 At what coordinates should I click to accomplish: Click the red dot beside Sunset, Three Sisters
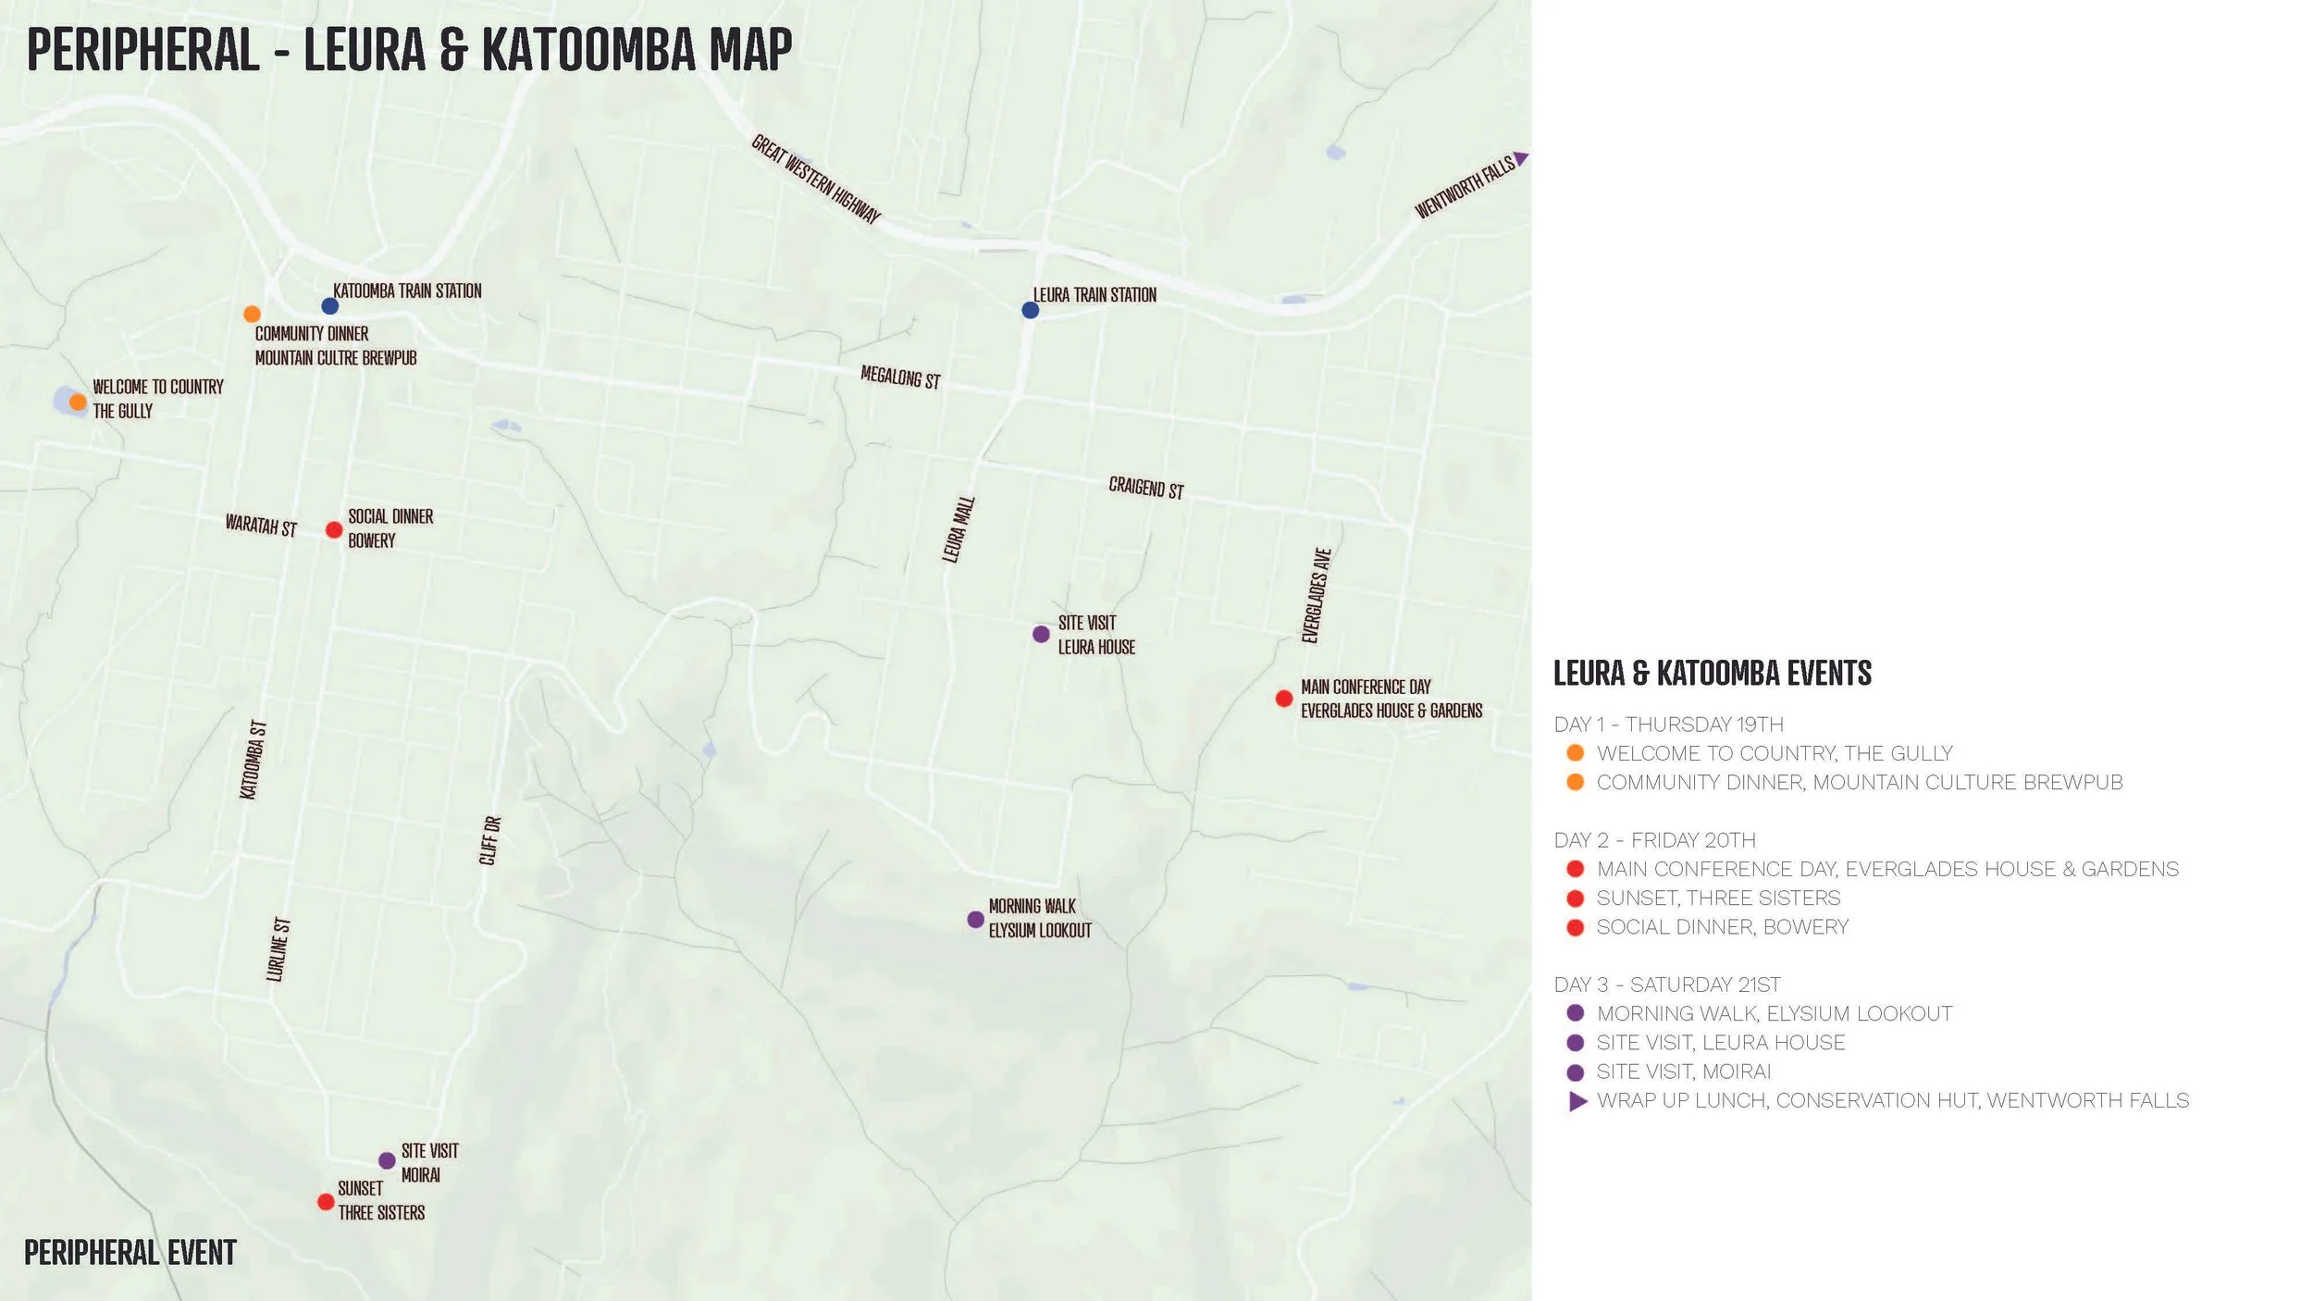click(x=1575, y=898)
